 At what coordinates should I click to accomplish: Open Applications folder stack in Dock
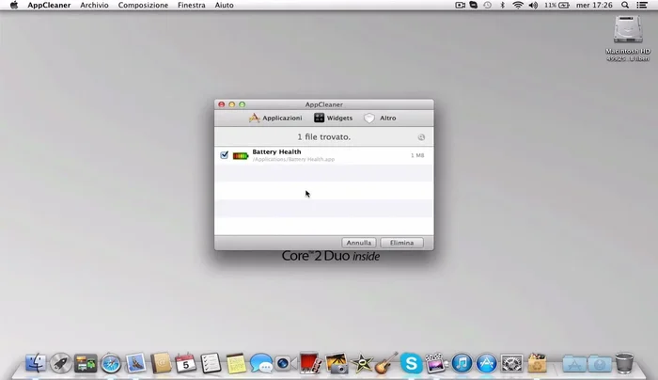tap(574, 364)
